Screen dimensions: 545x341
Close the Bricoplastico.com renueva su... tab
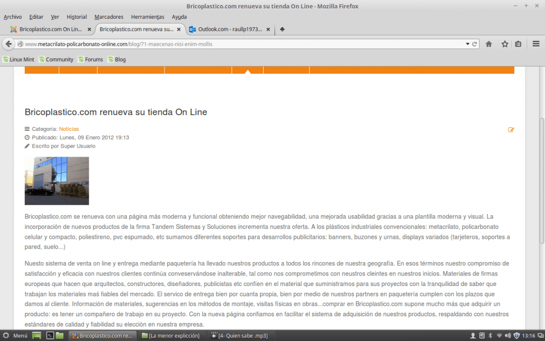pyautogui.click(x=179, y=30)
